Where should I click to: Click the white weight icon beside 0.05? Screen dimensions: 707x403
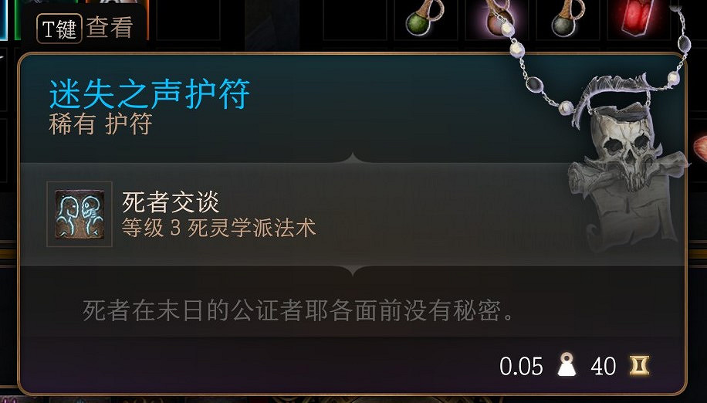[x=567, y=365]
